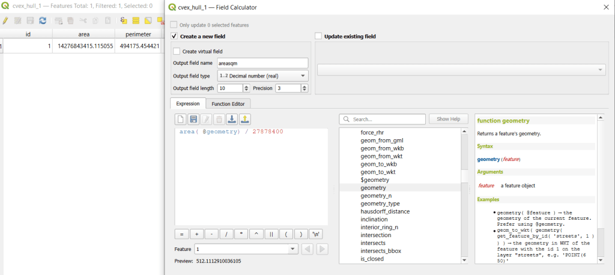
Task: Open select features by expression tool
Action: [124, 20]
